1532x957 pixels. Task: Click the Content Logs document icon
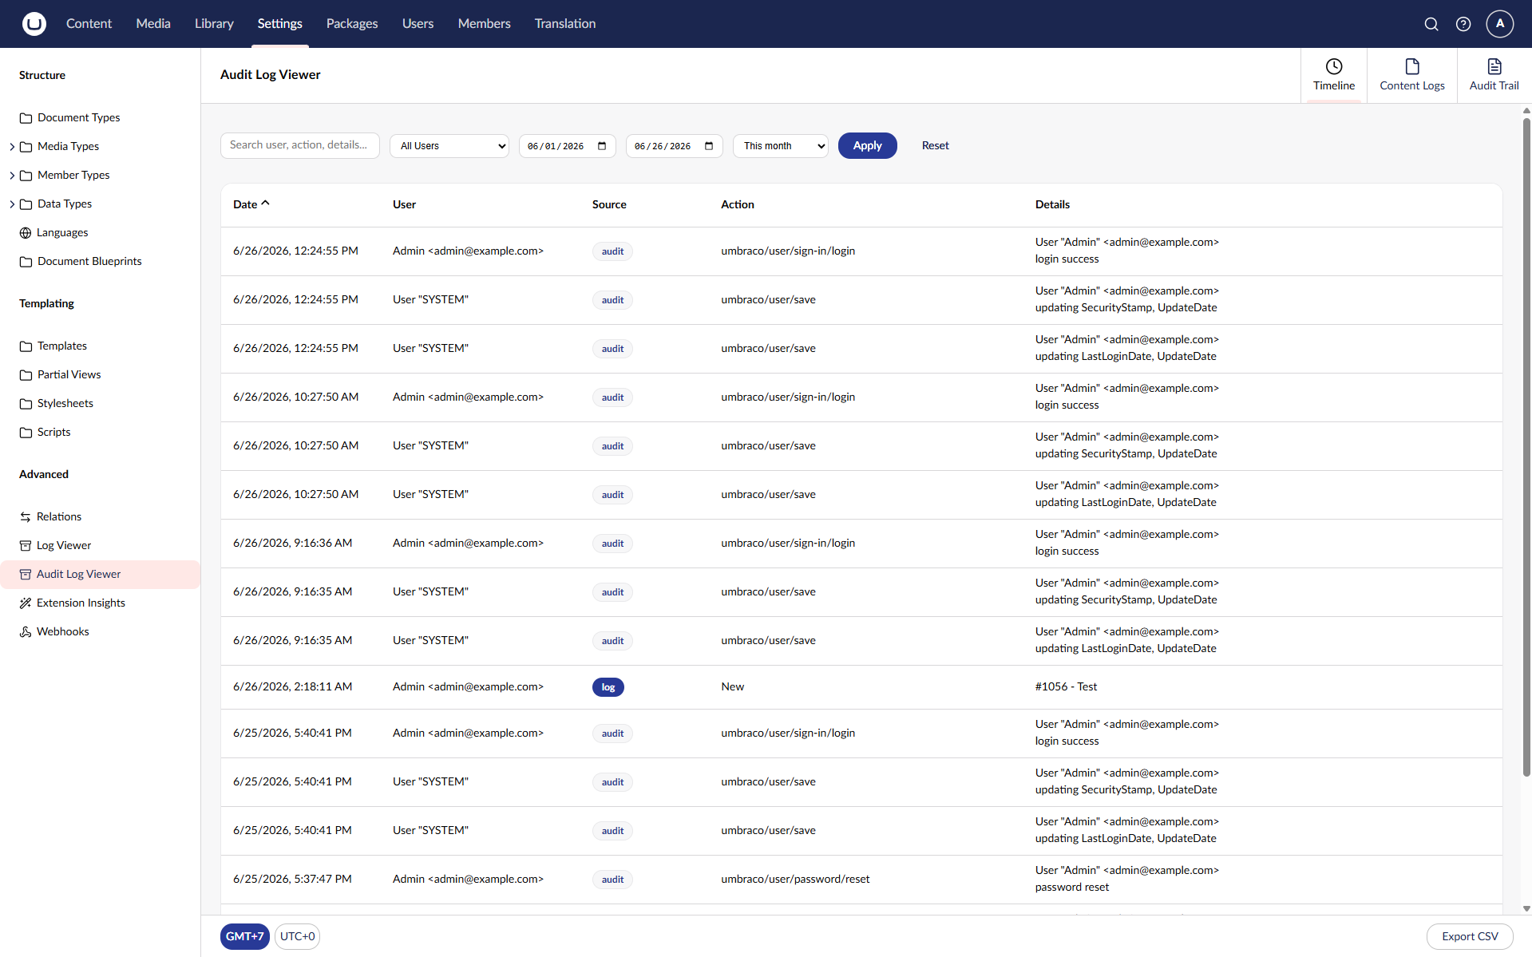click(x=1412, y=66)
